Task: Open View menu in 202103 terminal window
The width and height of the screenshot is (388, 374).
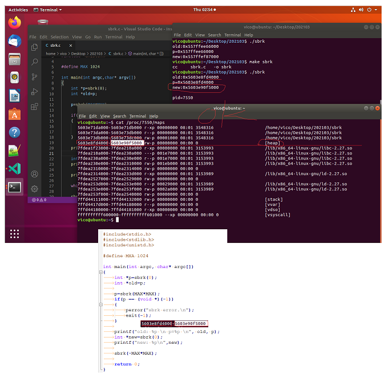Action: point(200,35)
